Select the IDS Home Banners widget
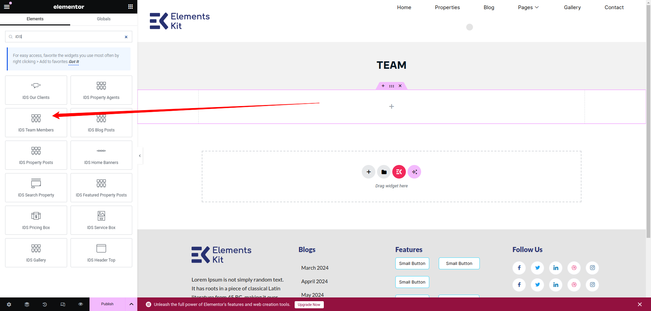This screenshot has width=651, height=311. tap(101, 155)
